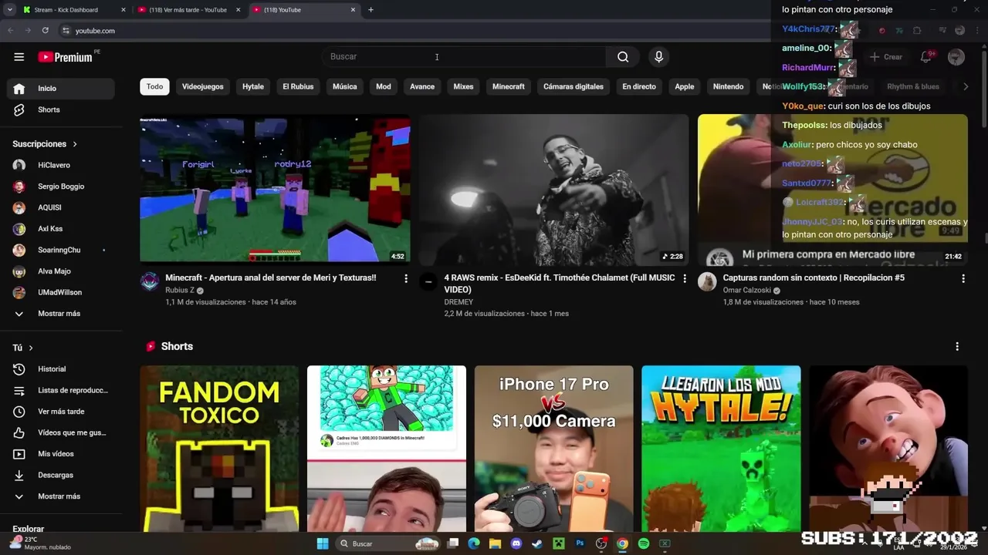
Task: Open Alva Majo channel subscription
Action: [x=61, y=271]
